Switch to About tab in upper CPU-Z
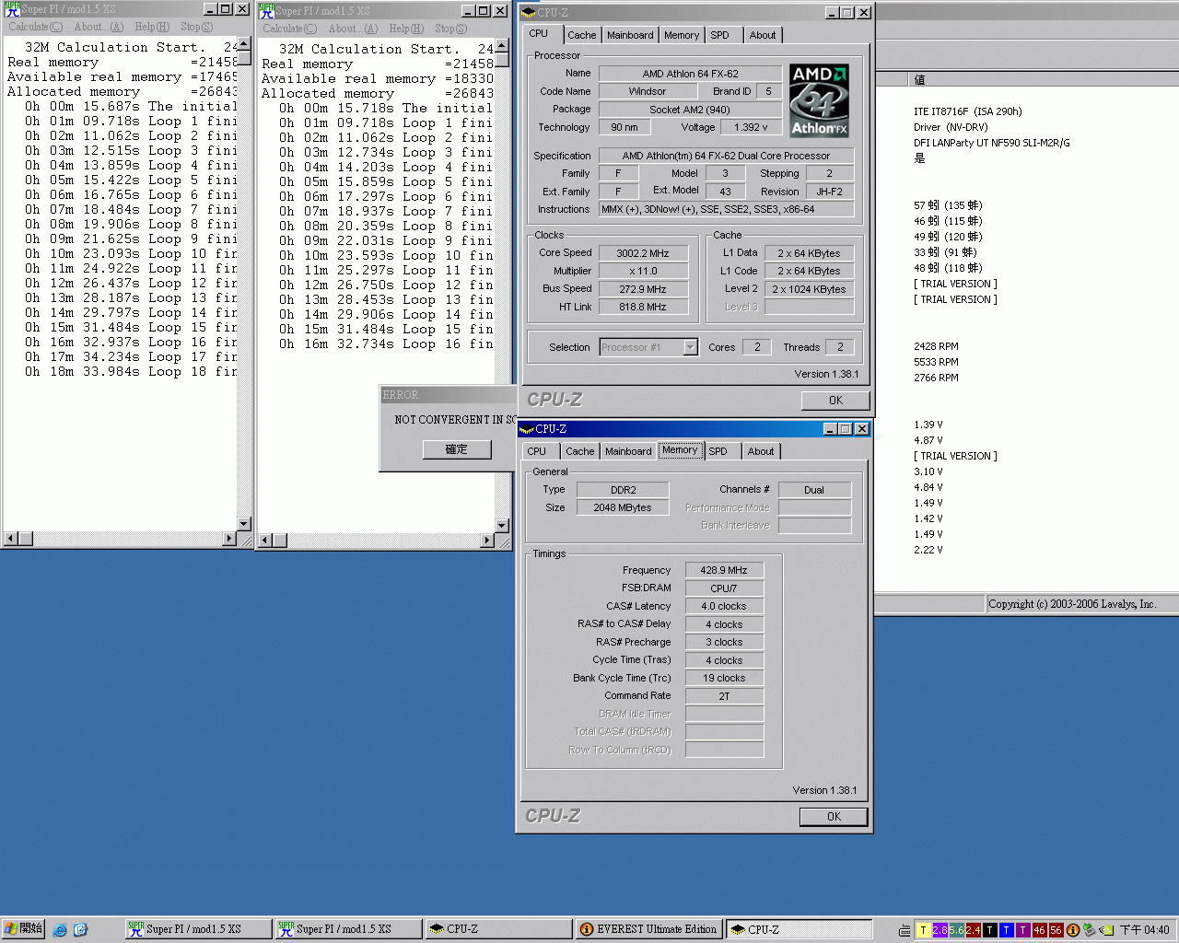The image size is (1179, 943). point(762,35)
